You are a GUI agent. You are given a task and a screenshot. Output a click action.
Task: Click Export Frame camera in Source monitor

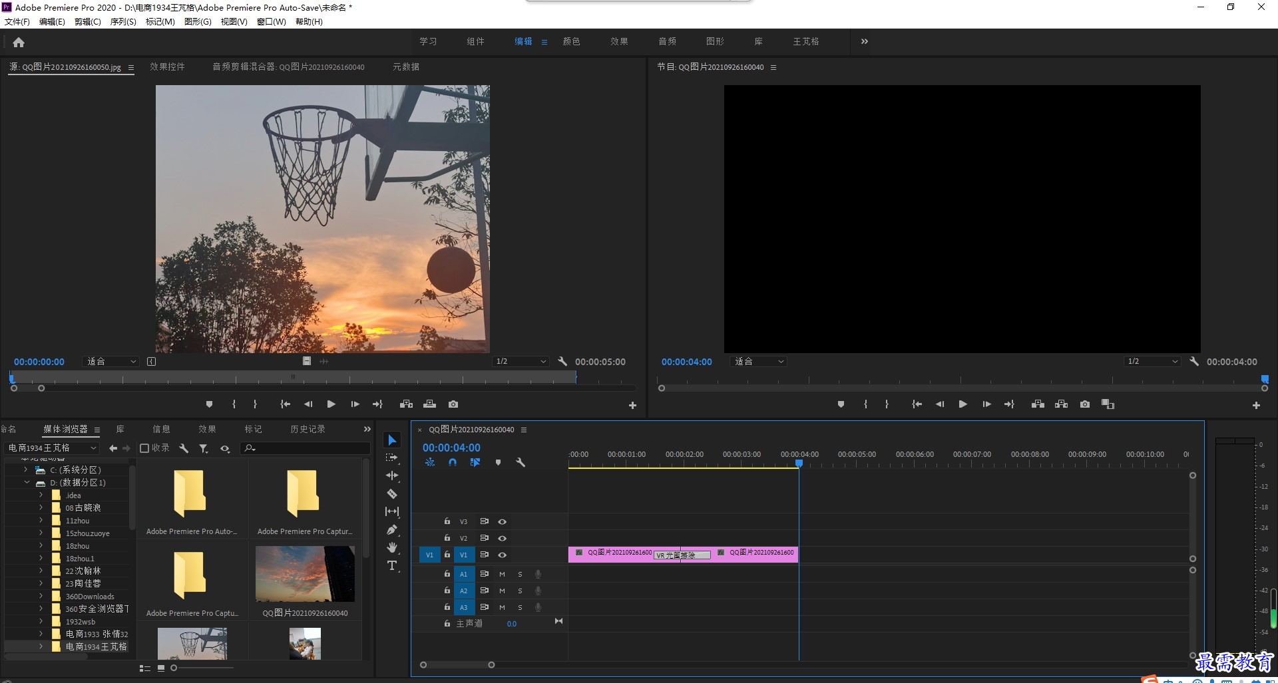pos(453,404)
